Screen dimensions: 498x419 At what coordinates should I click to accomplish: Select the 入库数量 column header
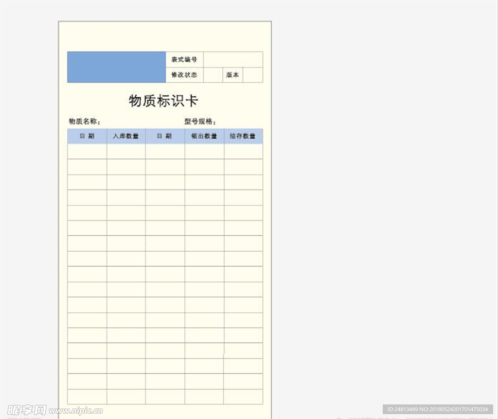[126, 136]
